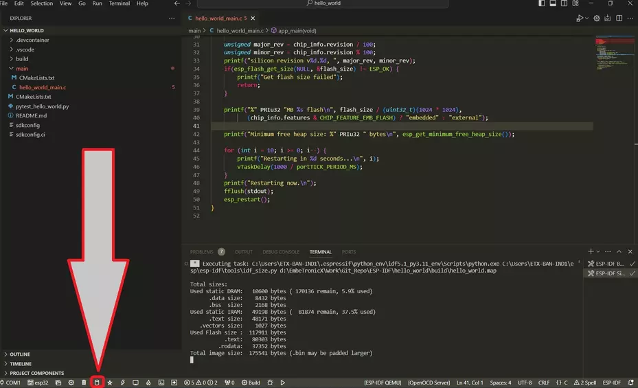Start CMake Build from status bar
Viewport: 638px width, 388px height.
tap(251, 383)
